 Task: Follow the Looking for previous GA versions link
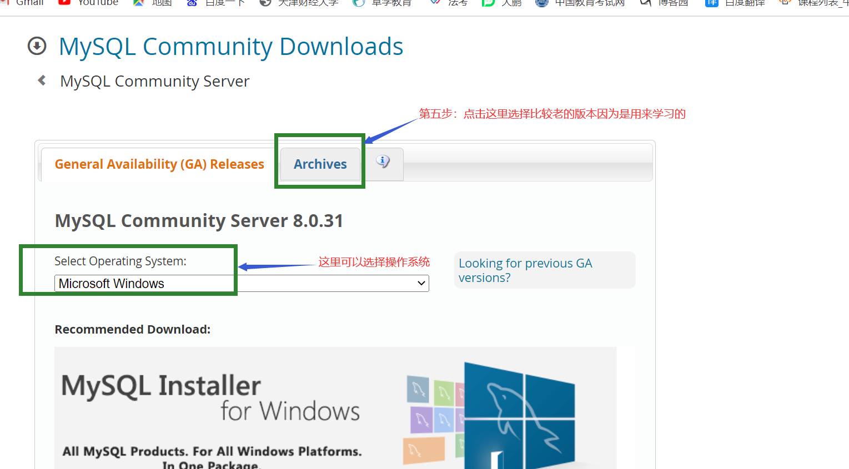(525, 270)
